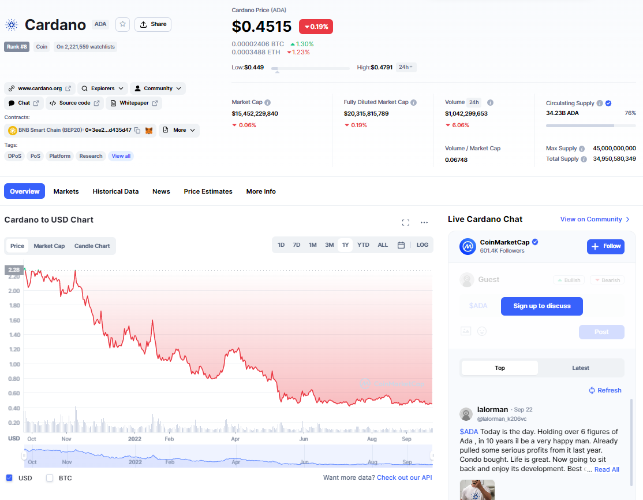Click Check out our API link

(405, 477)
